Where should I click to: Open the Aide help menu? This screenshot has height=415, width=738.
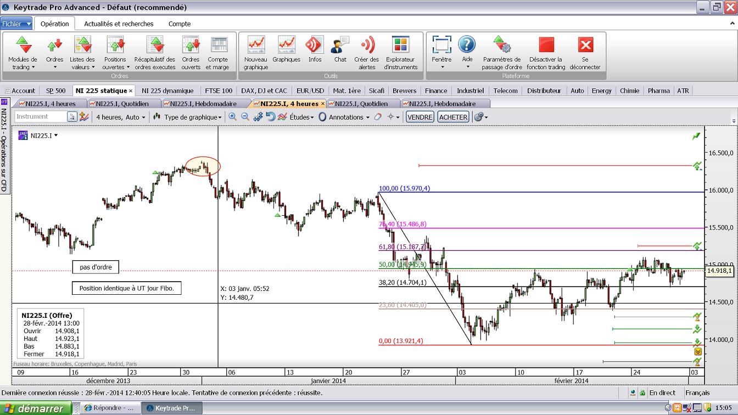click(467, 53)
